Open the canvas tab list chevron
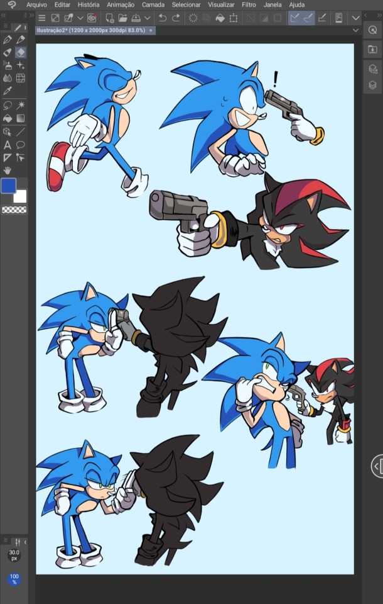 pos(355,30)
